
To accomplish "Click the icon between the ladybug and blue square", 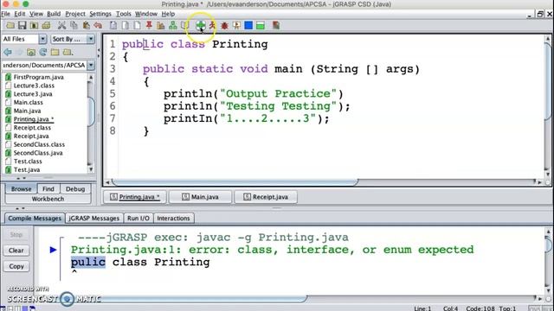I will 236,25.
